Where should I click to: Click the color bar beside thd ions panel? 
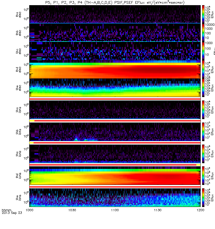point(203,176)
